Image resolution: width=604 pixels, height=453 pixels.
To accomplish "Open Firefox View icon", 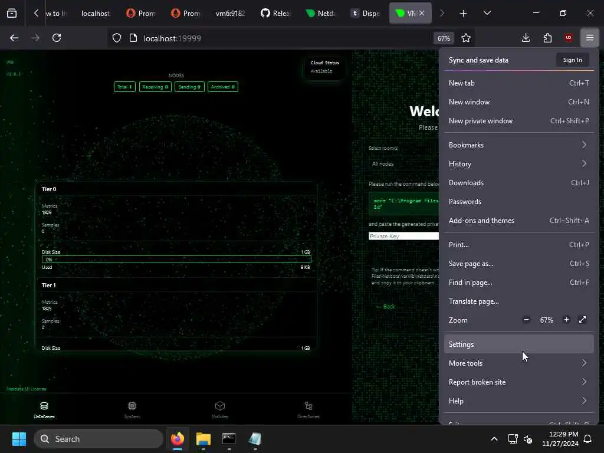I will [x=12, y=14].
